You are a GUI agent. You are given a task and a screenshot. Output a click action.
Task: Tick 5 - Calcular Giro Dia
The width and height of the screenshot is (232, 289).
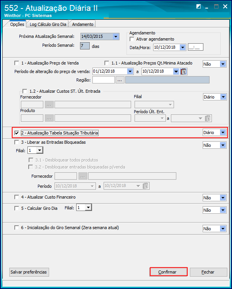click(x=17, y=208)
